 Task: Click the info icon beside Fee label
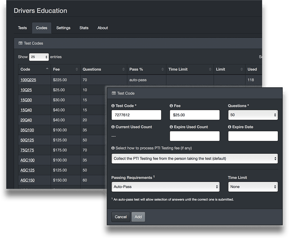[x=171, y=106]
